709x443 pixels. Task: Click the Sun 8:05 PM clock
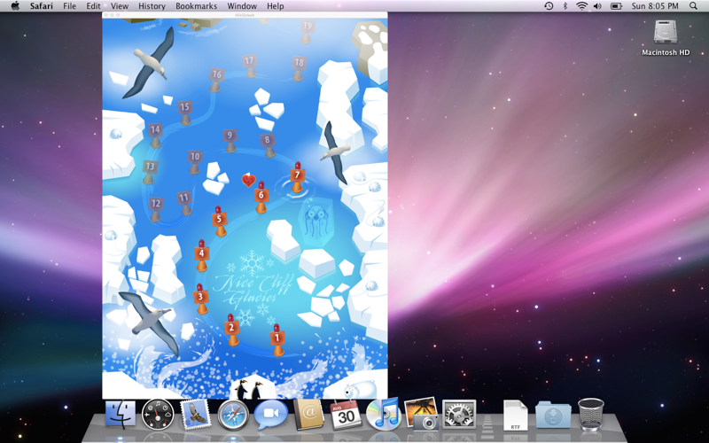pyautogui.click(x=655, y=6)
